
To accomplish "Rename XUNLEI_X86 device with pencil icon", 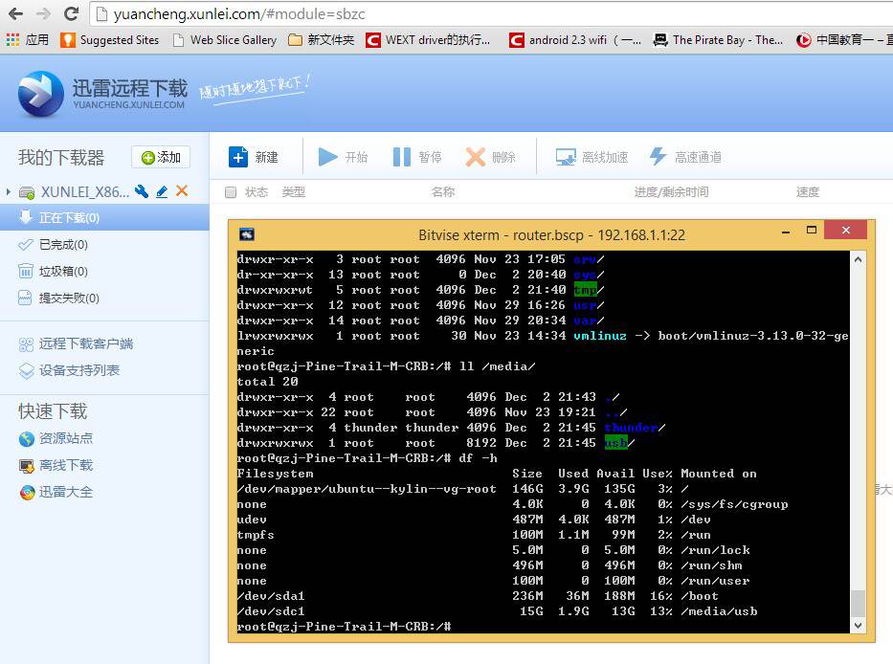I will pos(162,192).
